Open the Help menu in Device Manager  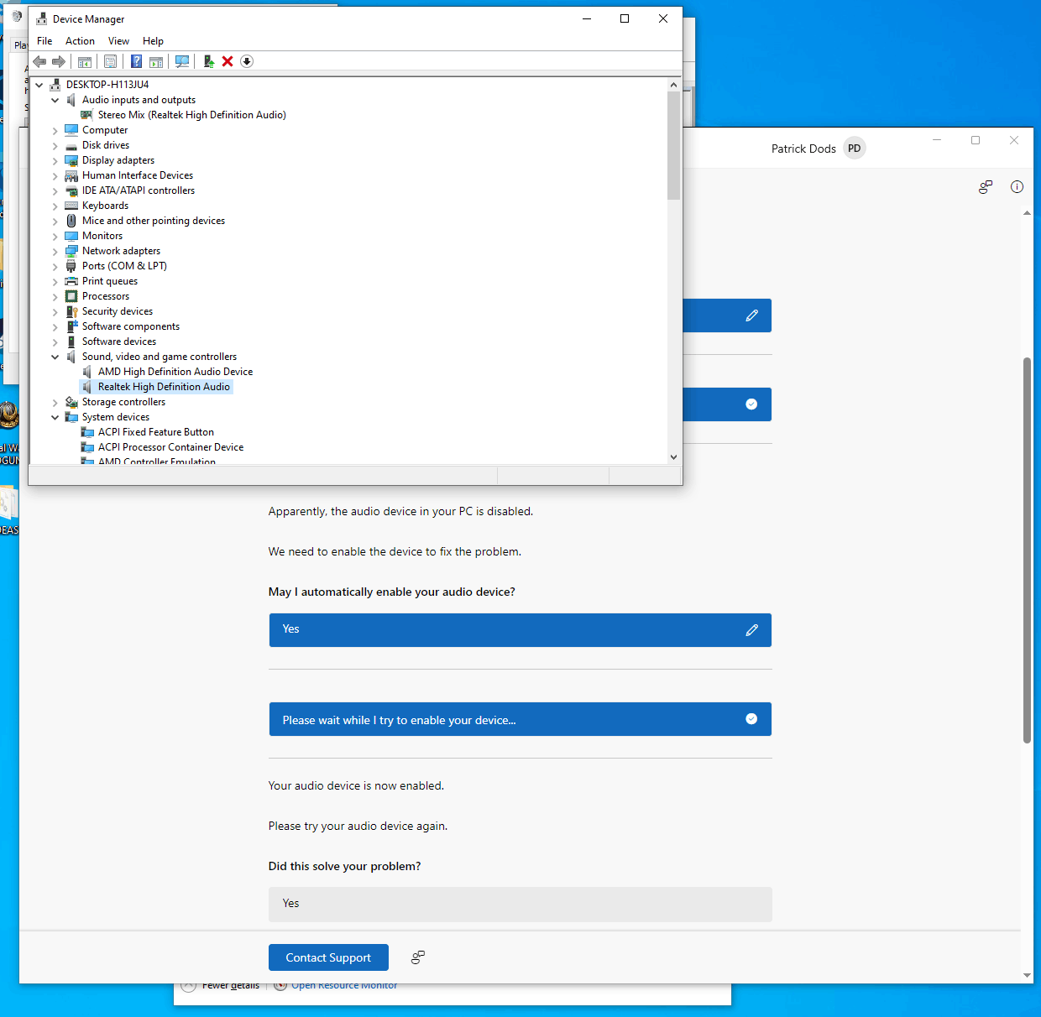153,41
